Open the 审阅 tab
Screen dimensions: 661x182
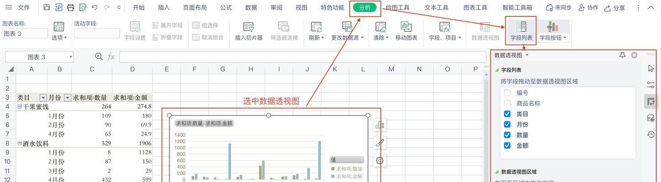coord(276,8)
